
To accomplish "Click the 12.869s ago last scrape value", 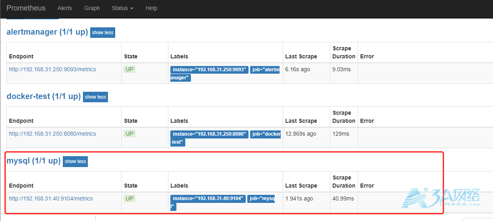I will point(300,134).
